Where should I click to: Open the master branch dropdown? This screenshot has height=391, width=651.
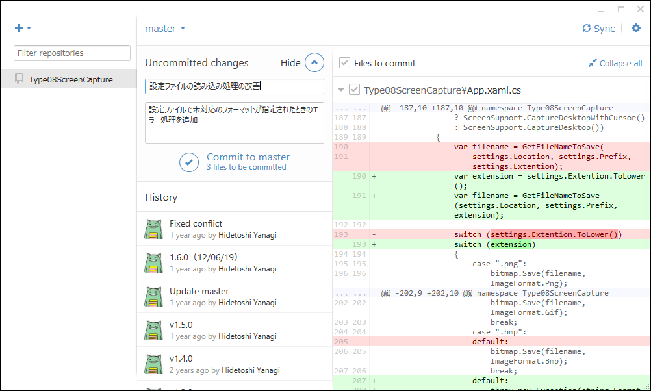[x=164, y=28]
